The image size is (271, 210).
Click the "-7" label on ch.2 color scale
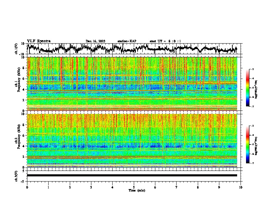click(x=252, y=163)
